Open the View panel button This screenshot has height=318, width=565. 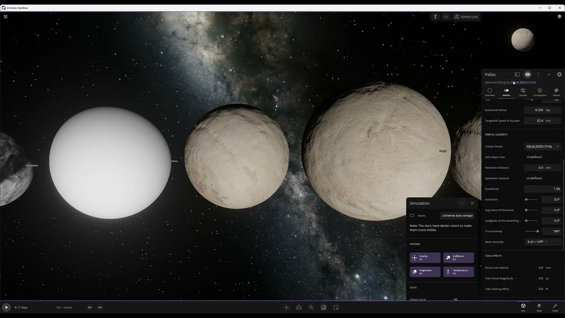[539, 307]
